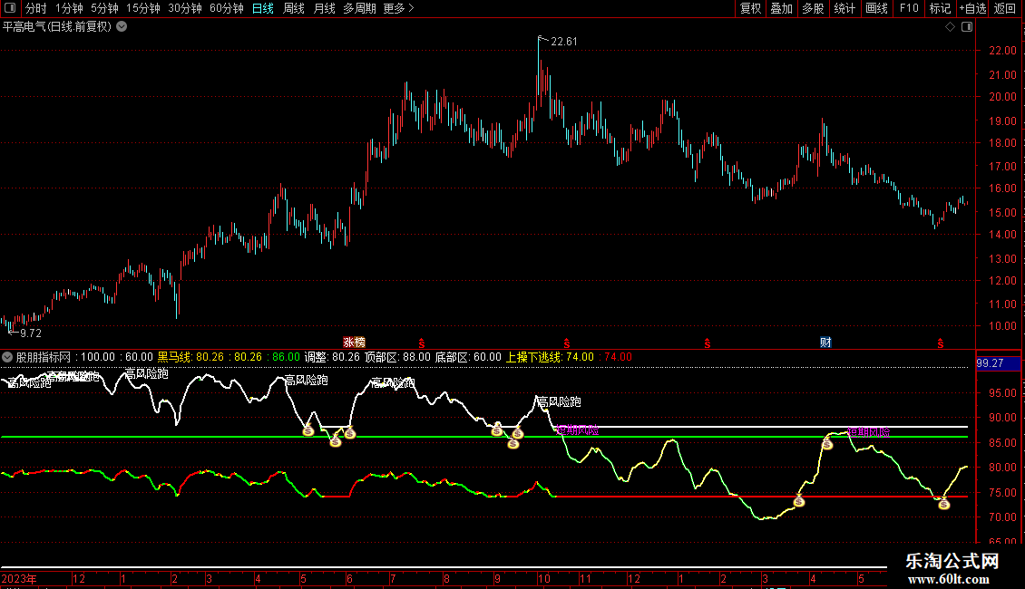Viewport: 1025px width, 589px height.
Task: Open the 股朋指标网 indicator dropdown arrow
Action: [7, 357]
